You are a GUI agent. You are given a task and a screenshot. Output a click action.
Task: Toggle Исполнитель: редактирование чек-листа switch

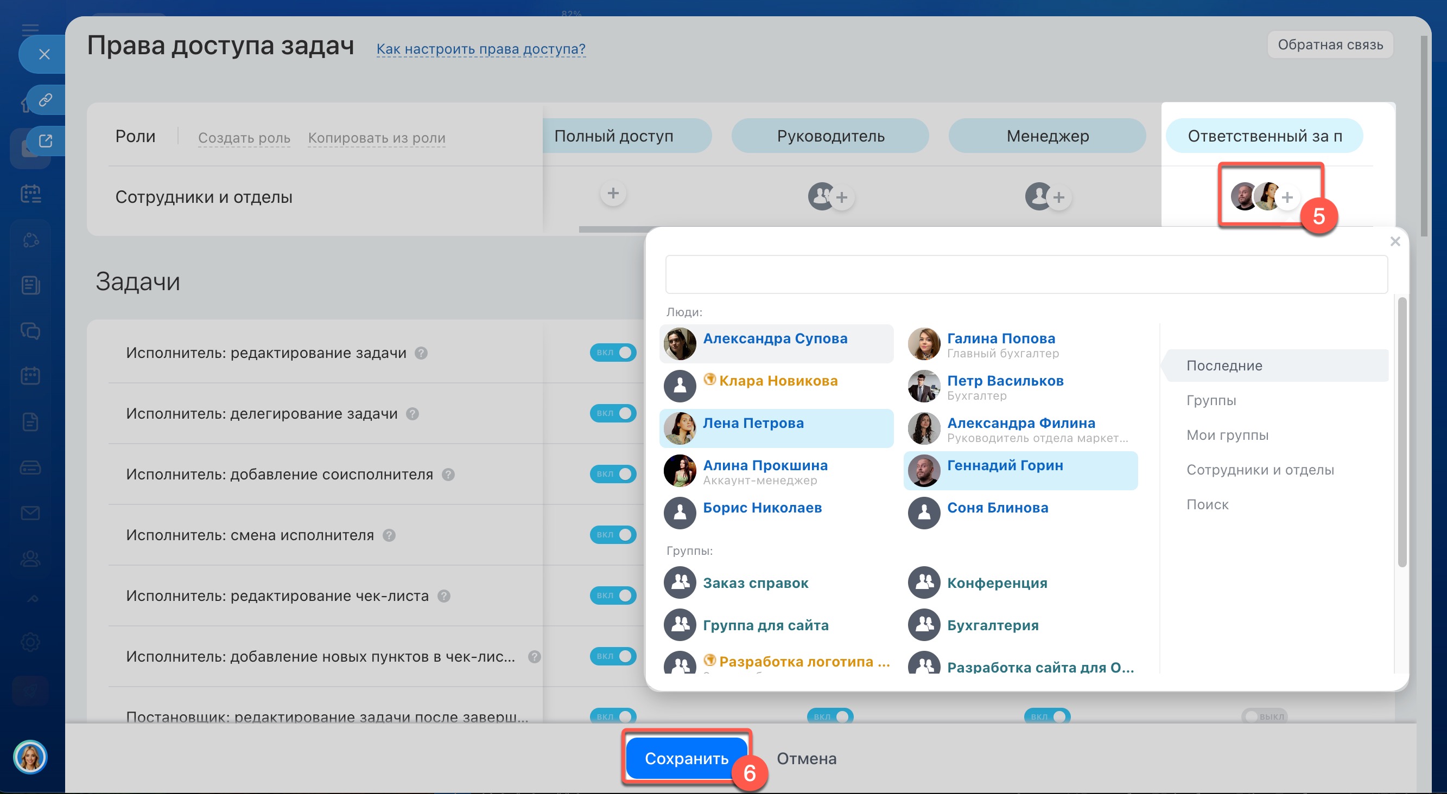pos(613,595)
